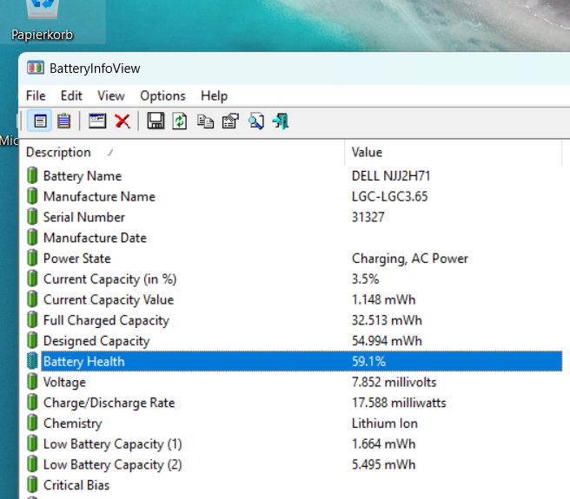This screenshot has width=570, height=499.
Task: Switch to the Show Battery Log toolbar icon
Action: [x=64, y=121]
